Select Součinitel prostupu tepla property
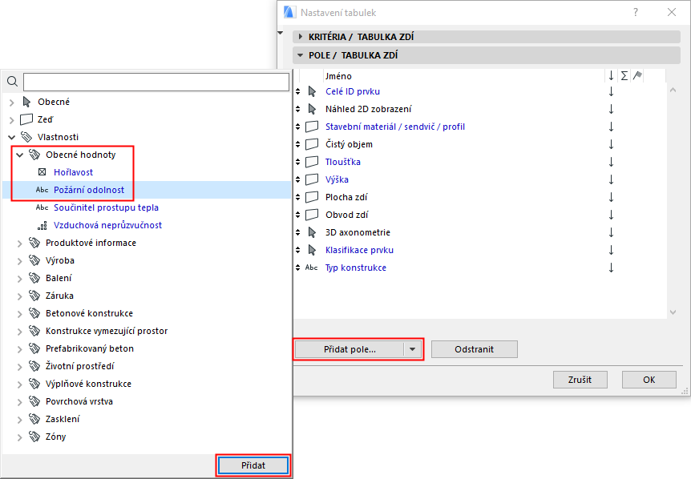 pos(106,207)
